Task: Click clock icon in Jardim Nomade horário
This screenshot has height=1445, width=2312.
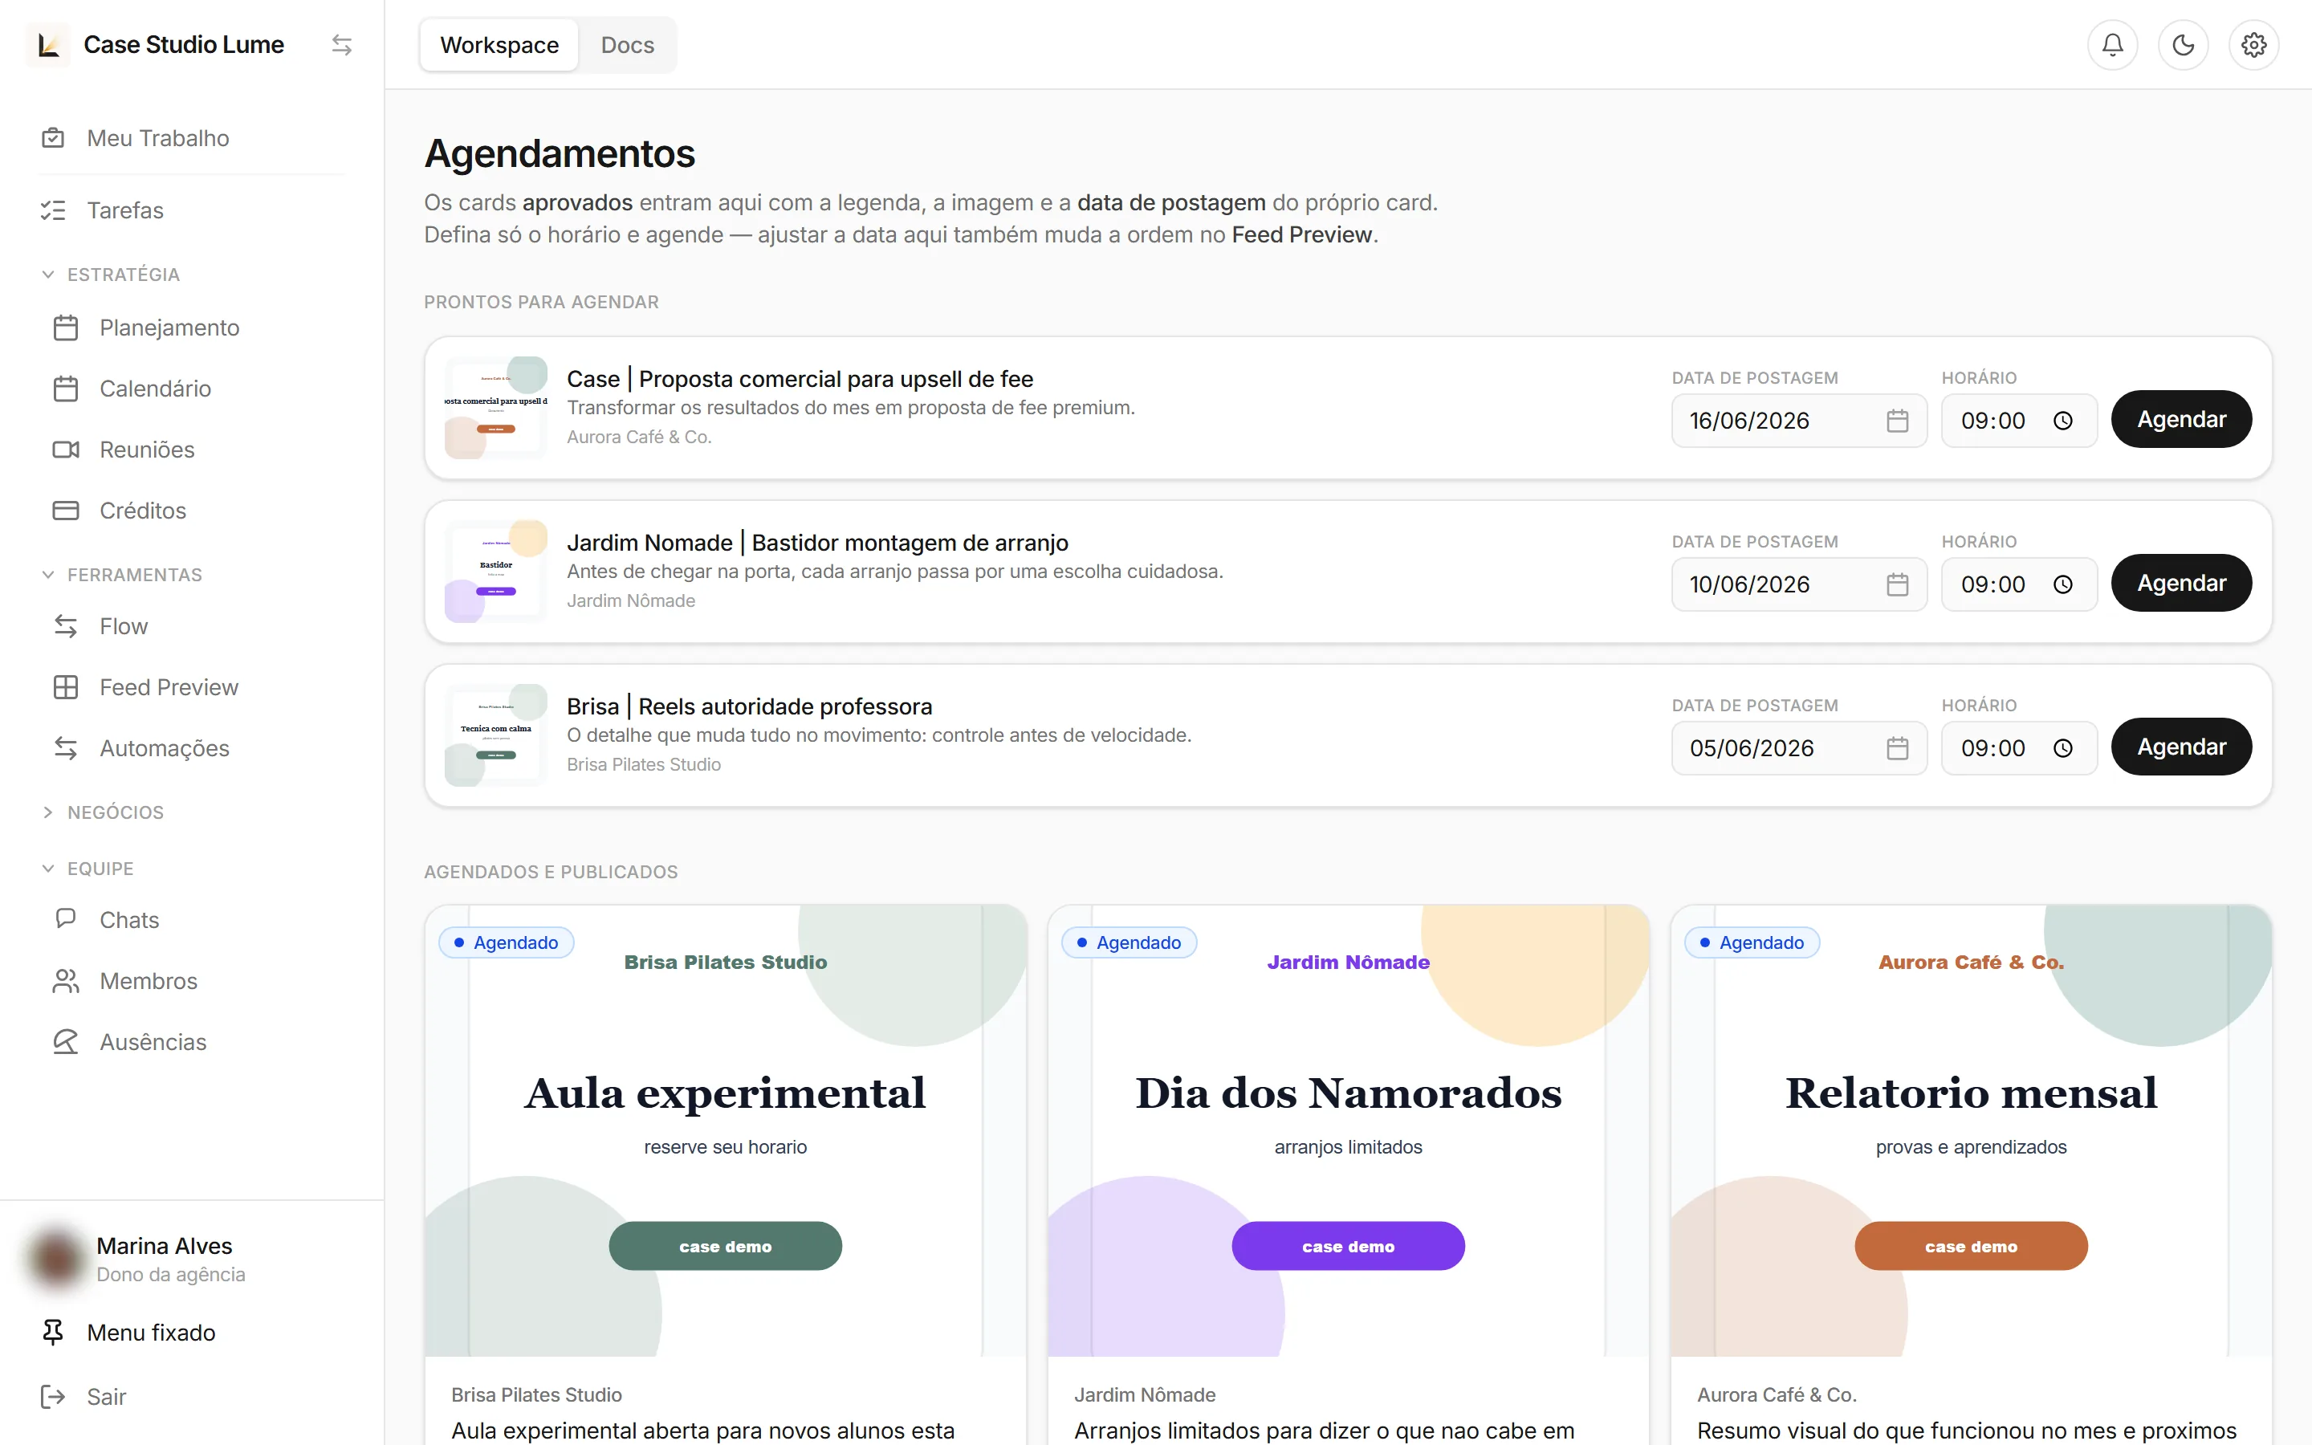Action: (2062, 584)
